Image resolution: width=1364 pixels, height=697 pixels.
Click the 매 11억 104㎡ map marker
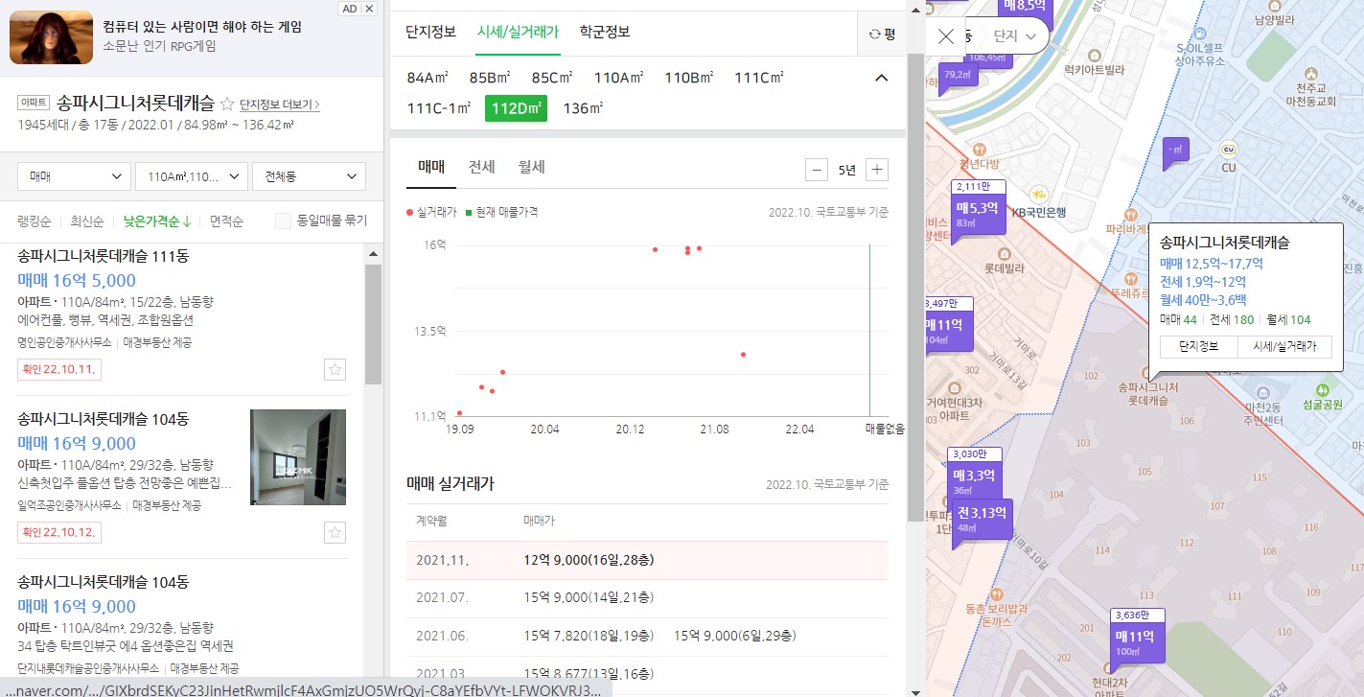coord(948,326)
